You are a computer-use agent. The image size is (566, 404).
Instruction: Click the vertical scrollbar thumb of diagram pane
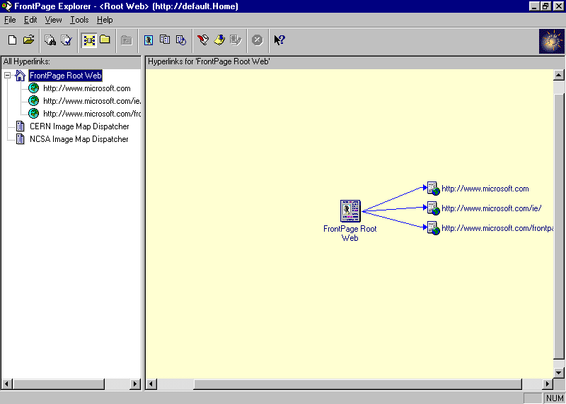pyautogui.click(x=558, y=227)
